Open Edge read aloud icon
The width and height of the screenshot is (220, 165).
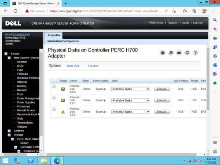166,11
